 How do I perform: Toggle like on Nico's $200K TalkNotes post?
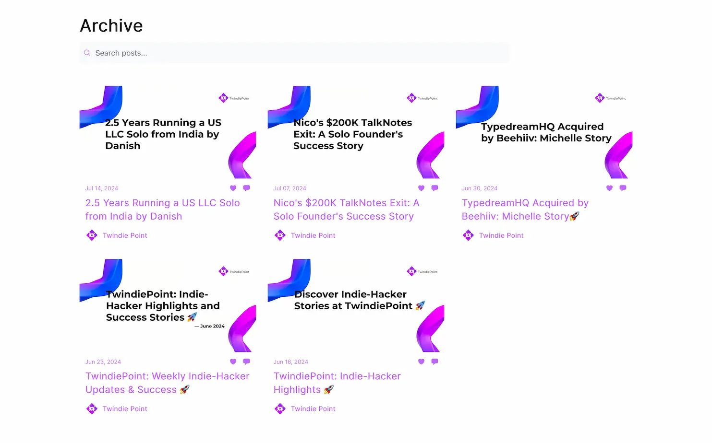coord(421,188)
